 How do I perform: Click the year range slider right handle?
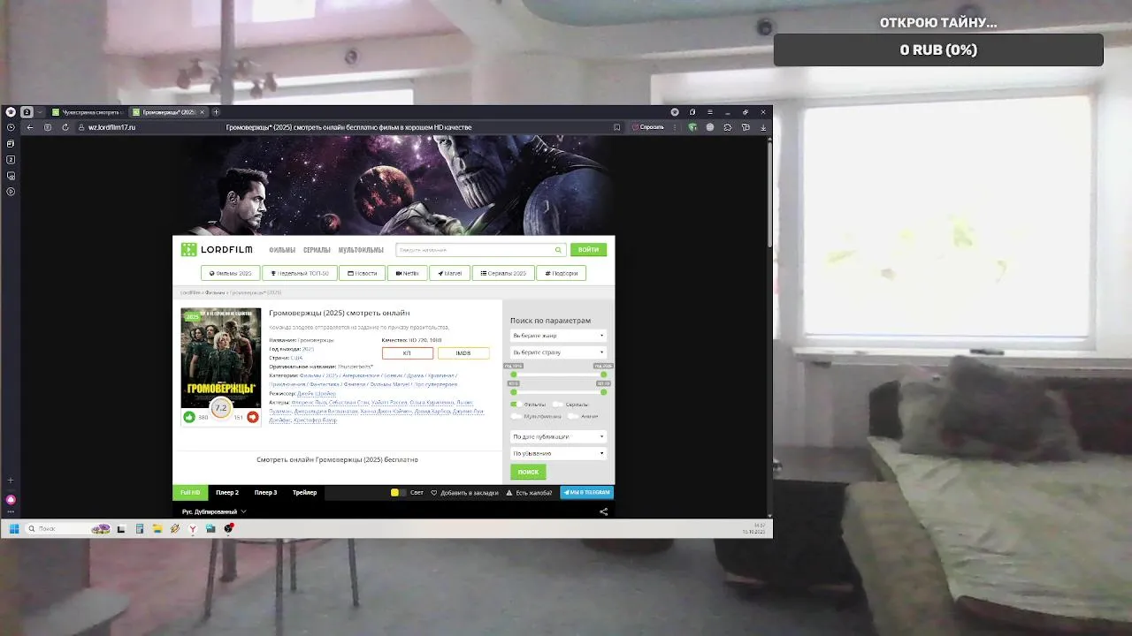coord(603,375)
